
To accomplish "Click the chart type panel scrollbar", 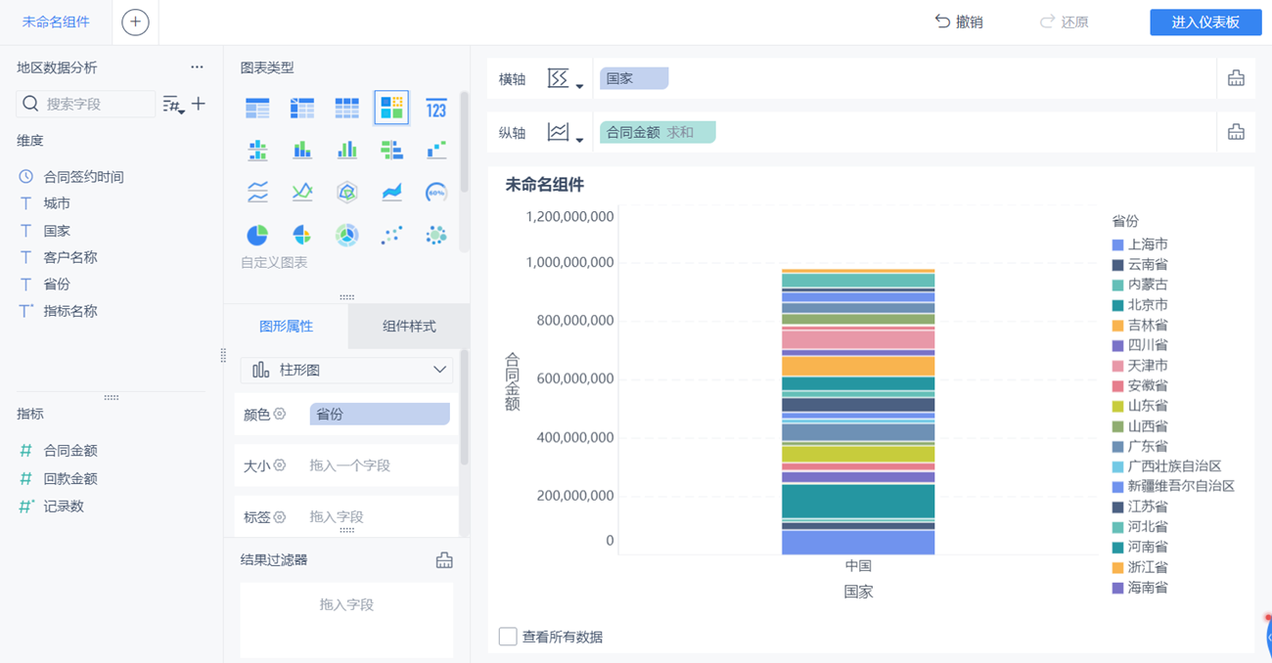I will point(464,142).
